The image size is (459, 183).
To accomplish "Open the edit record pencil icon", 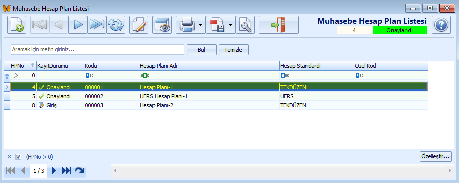I will 139,25.
